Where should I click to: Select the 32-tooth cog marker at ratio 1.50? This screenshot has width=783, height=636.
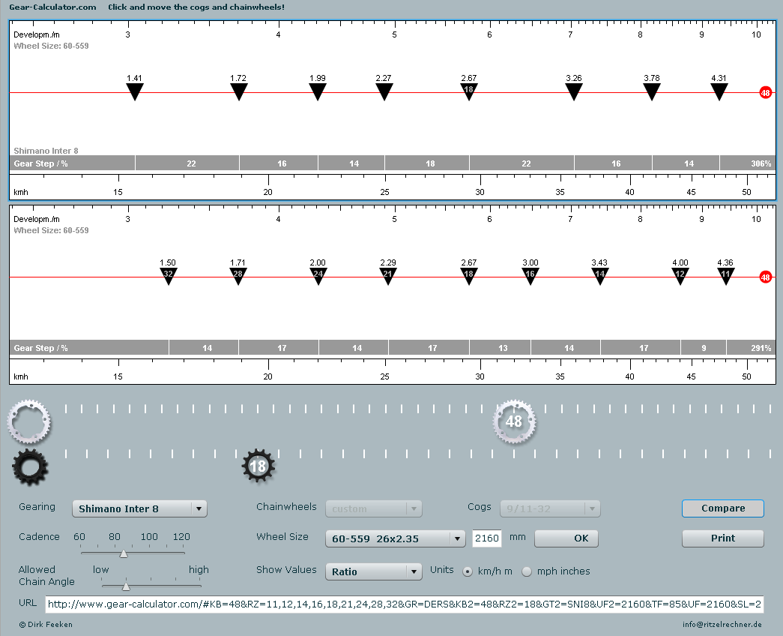pyautogui.click(x=169, y=275)
